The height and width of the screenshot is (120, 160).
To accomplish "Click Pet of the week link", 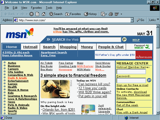I will 127,105.
